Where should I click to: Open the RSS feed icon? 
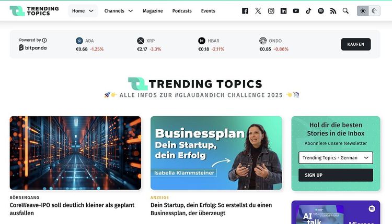[333, 11]
